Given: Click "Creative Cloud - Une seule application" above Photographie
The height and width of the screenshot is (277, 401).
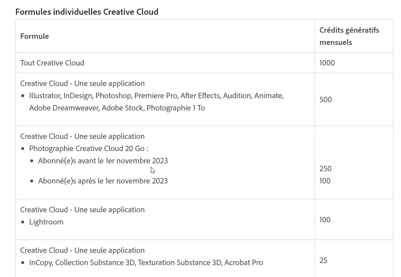Looking at the screenshot, I should pos(82,136).
